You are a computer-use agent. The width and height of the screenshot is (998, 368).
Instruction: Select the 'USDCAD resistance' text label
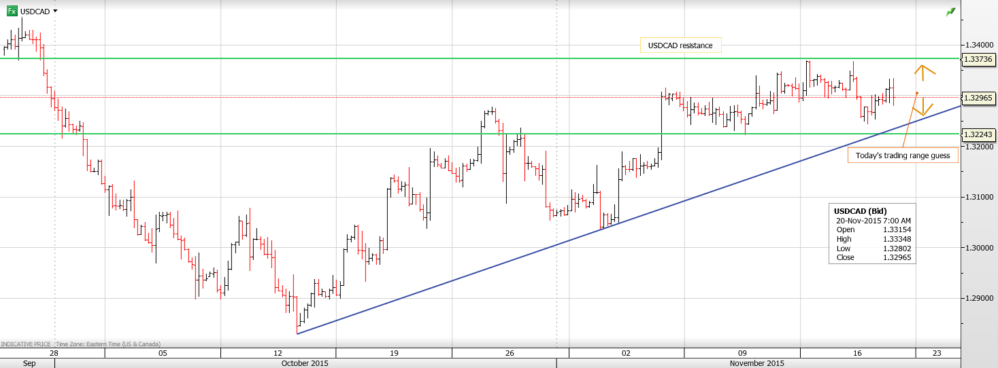pos(680,45)
